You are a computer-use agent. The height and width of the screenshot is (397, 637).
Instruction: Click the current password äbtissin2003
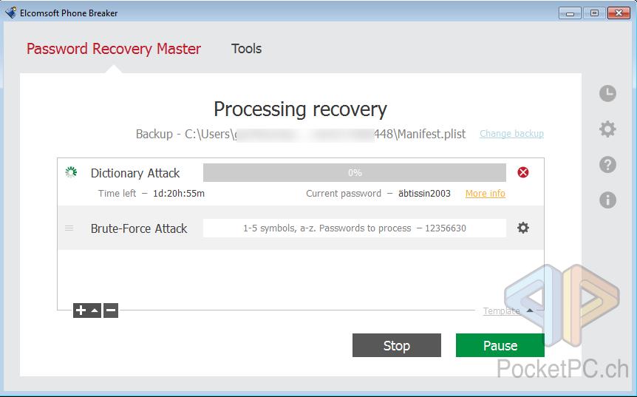[424, 194]
